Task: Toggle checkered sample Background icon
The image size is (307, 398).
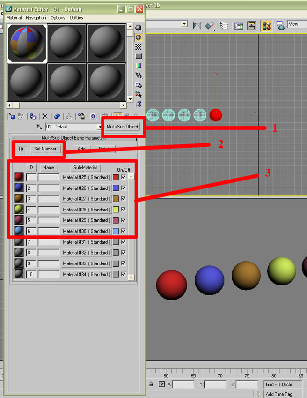Action: 139,47
